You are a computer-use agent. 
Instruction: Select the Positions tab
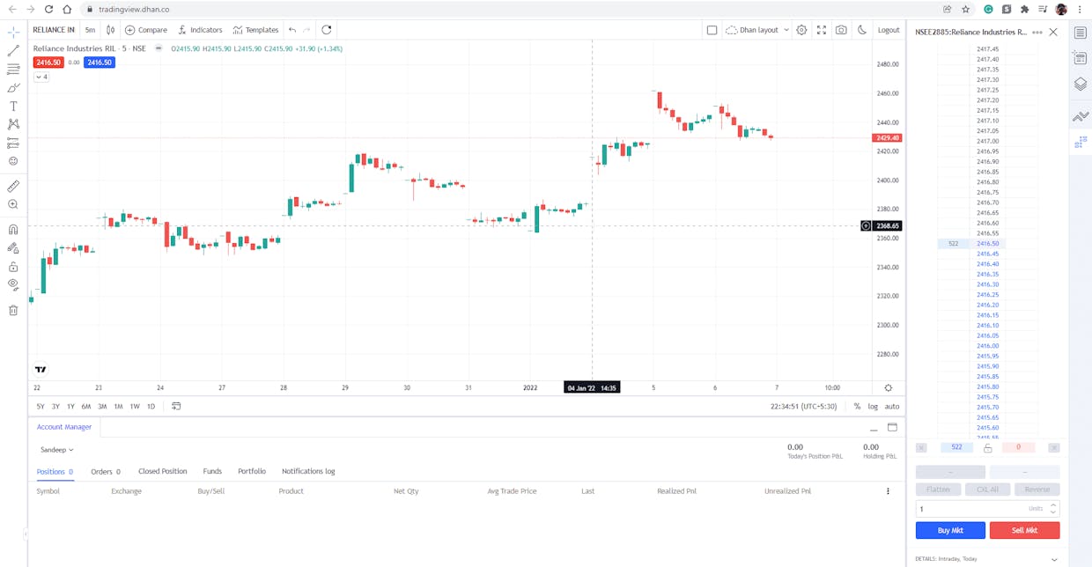(55, 472)
